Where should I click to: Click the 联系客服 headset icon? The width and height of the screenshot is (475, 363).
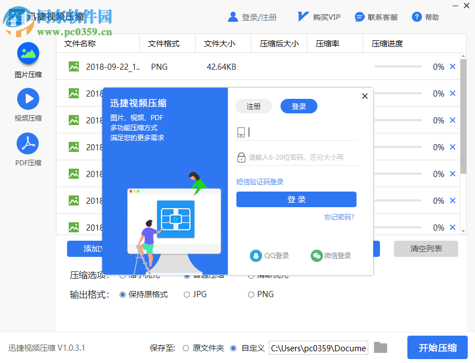pyautogui.click(x=359, y=17)
